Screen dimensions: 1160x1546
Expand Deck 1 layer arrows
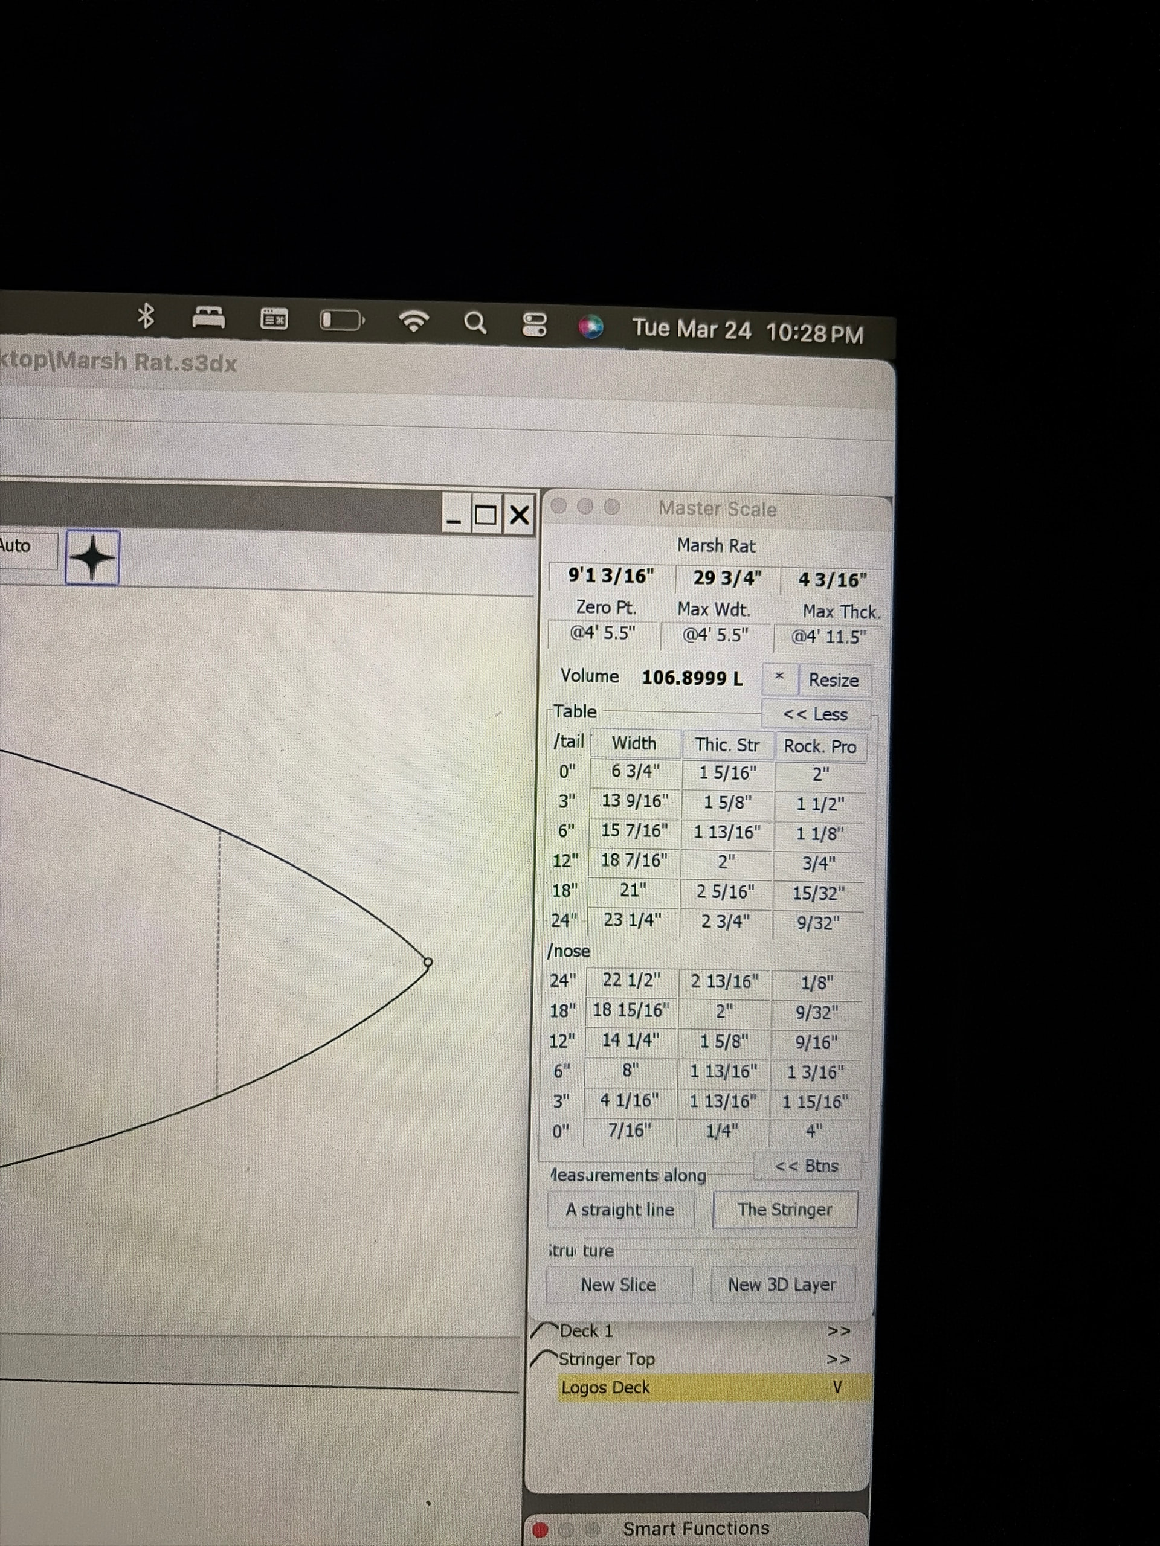pyautogui.click(x=839, y=1332)
